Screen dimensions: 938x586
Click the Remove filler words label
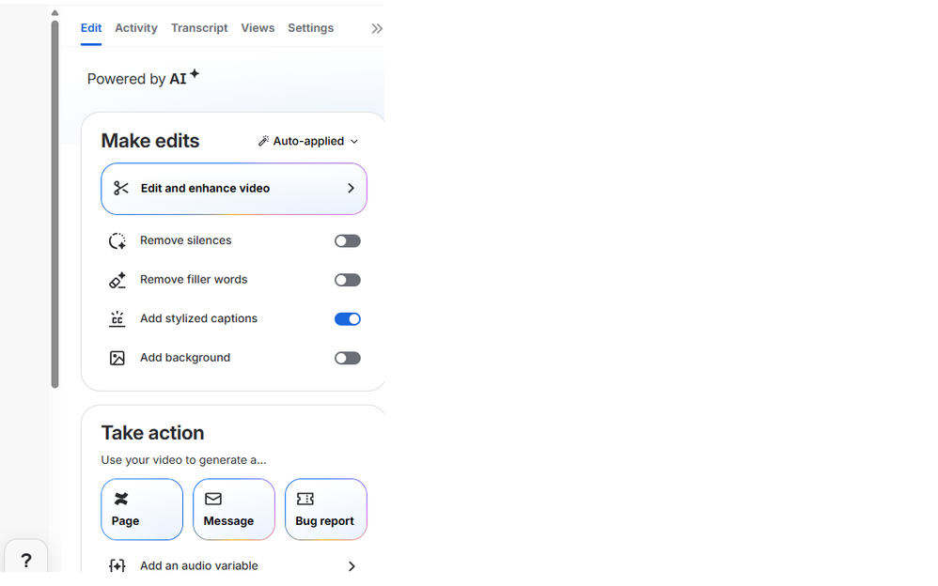coord(194,279)
